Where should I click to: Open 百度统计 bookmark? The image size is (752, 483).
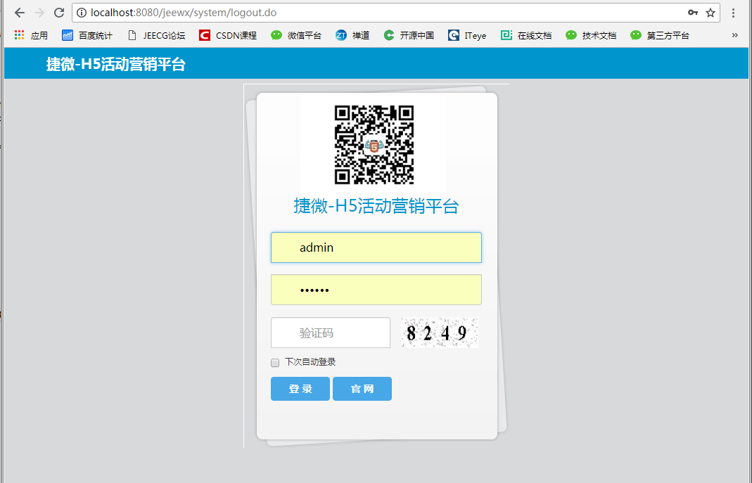coord(87,35)
